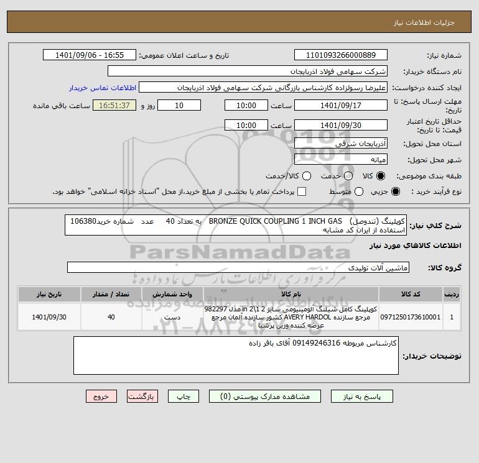Toggle the اسناد خزانه اسلامی payment checkbox
The image size is (479, 463).
point(302,191)
